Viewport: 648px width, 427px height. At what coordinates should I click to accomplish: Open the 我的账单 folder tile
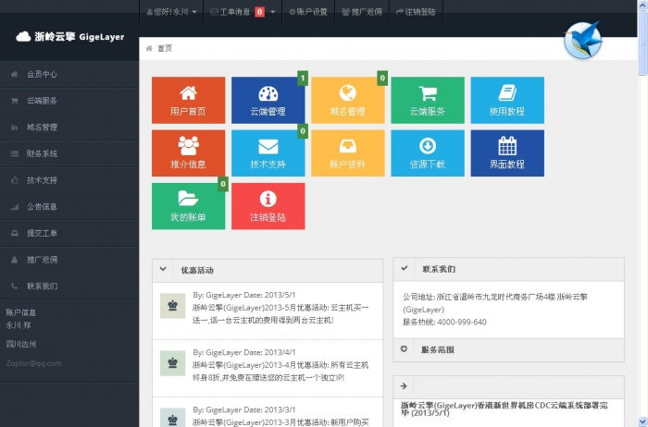tap(188, 206)
